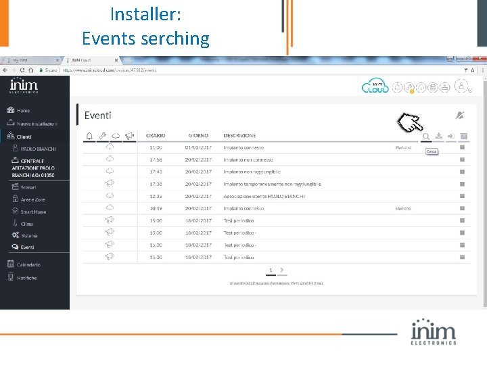Click the megaphone icon of the 17:30 event row
This screenshot has width=487, height=365.
pos(110,184)
